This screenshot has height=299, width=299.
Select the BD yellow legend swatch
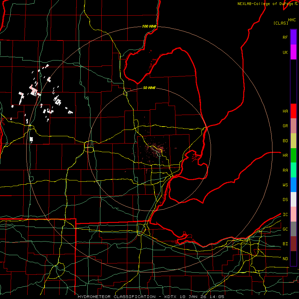pos(293,141)
